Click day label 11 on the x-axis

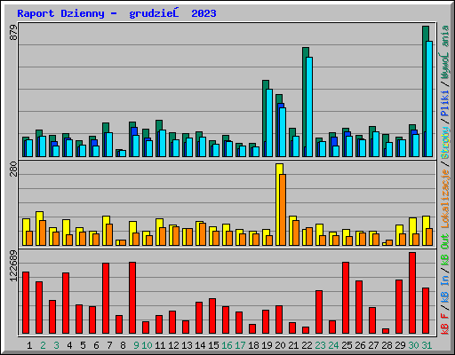tap(160, 345)
